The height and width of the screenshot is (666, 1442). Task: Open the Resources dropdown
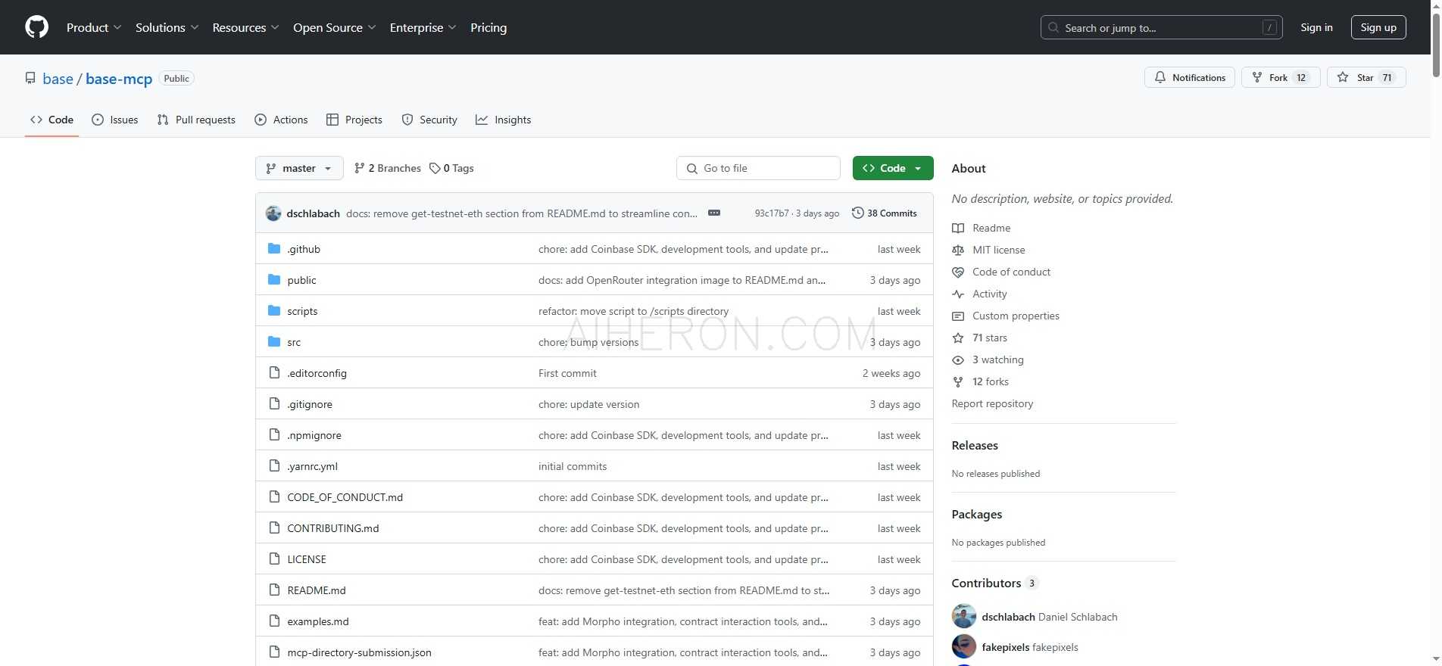245,27
